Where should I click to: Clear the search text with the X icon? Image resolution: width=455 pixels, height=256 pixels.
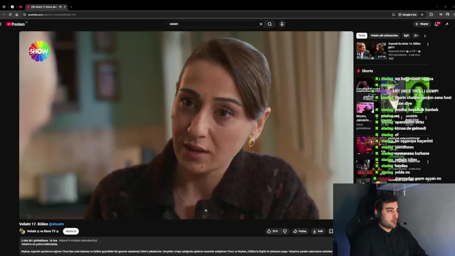coord(261,24)
